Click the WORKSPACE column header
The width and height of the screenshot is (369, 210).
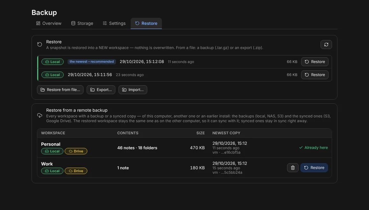53,133
